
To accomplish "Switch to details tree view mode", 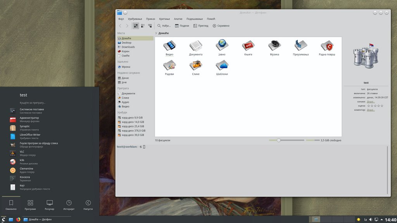I will click(x=150, y=26).
